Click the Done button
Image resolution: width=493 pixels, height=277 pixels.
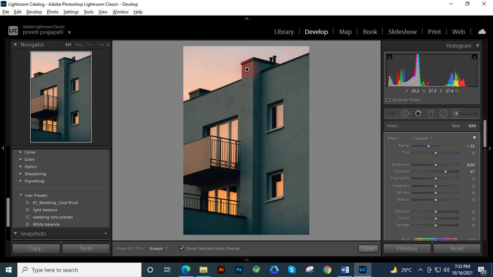(x=368, y=248)
